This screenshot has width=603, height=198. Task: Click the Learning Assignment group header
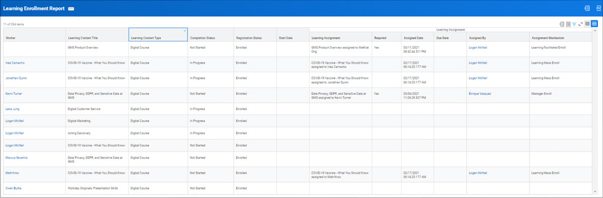click(450, 30)
